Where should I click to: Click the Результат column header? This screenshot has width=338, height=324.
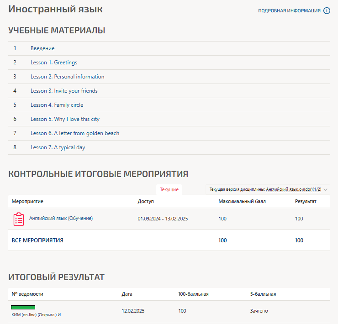pos(306,201)
